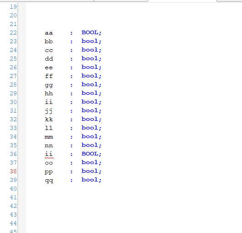
Task: Select the bool type of pp
Action: pos(90,171)
